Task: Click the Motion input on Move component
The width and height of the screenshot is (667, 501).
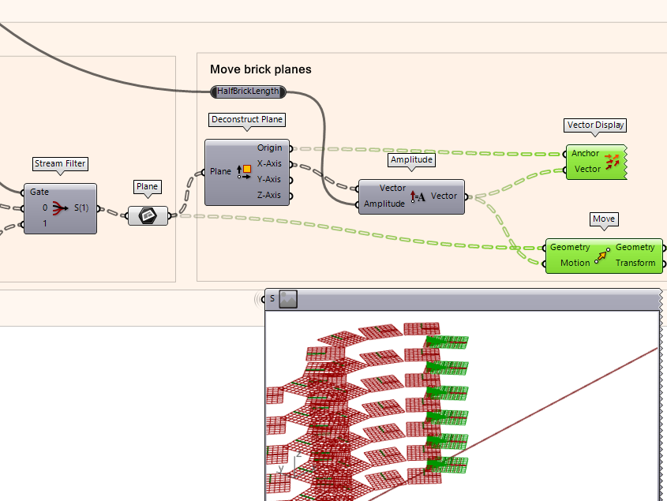Action: 575,263
